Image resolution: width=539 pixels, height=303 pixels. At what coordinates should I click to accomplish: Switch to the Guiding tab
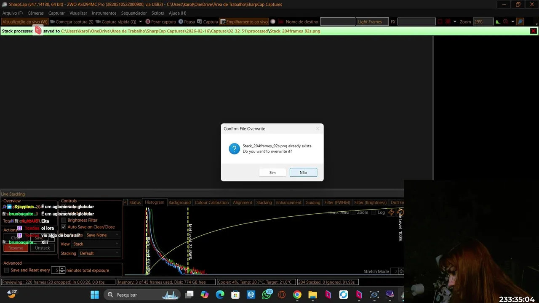313,202
